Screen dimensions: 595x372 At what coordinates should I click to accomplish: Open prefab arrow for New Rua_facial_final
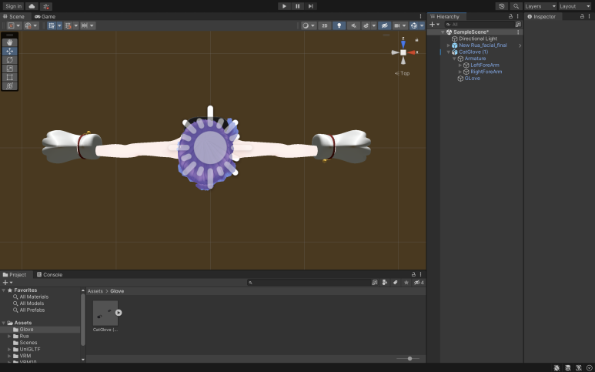[520, 45]
